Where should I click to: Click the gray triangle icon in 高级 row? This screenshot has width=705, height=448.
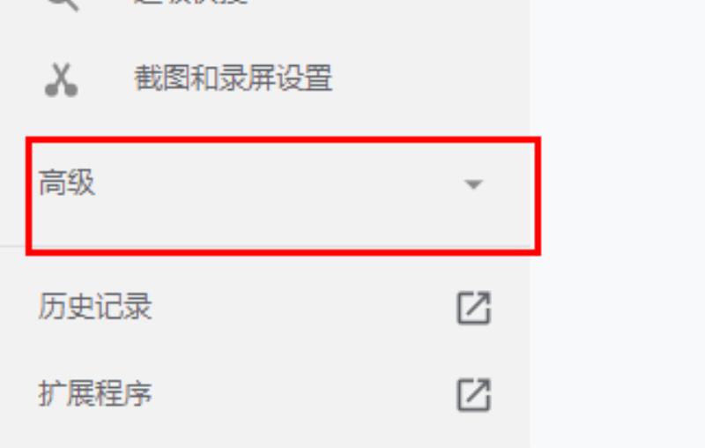tap(473, 184)
